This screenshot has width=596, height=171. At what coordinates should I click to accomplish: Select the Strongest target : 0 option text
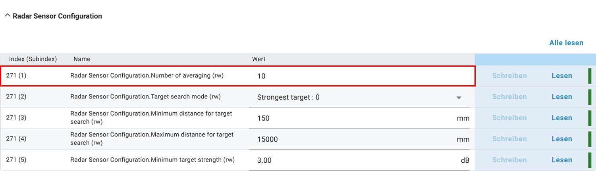point(288,97)
